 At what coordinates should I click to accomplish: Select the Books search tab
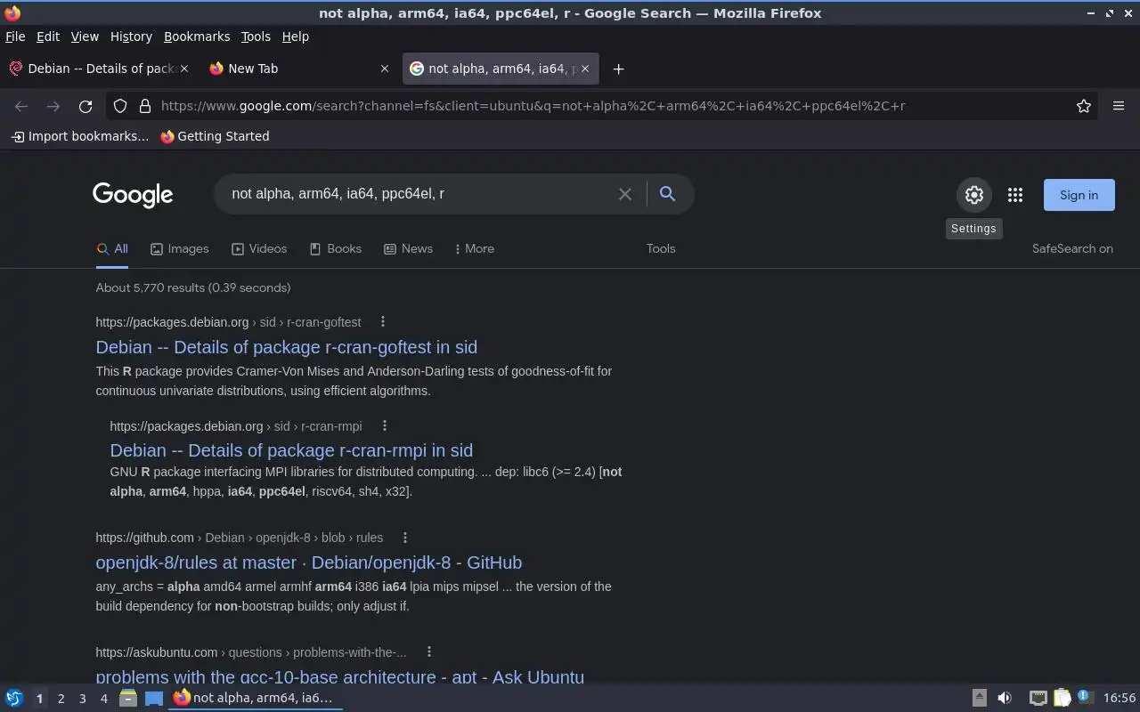tap(336, 249)
